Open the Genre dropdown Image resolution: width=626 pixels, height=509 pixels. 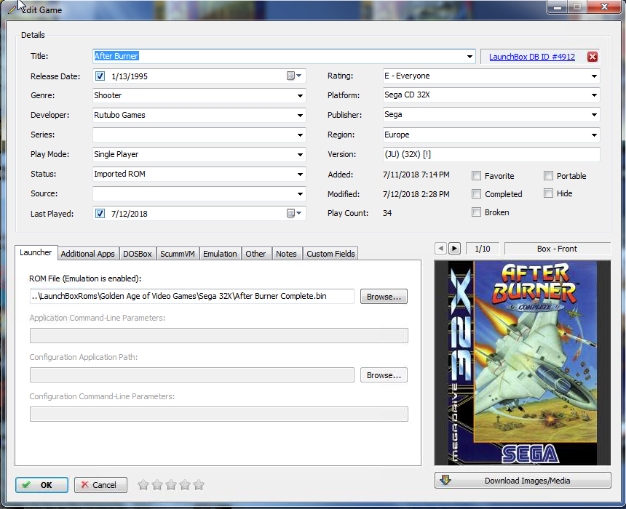[300, 96]
